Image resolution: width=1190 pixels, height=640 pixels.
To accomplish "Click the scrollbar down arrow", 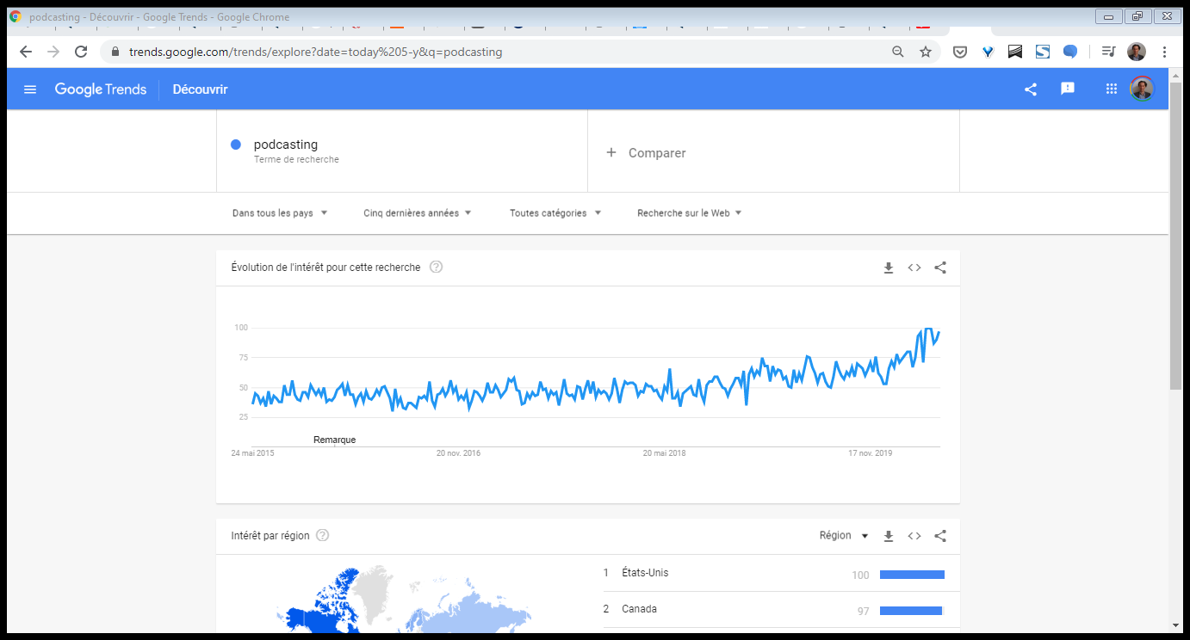I will point(1176,625).
